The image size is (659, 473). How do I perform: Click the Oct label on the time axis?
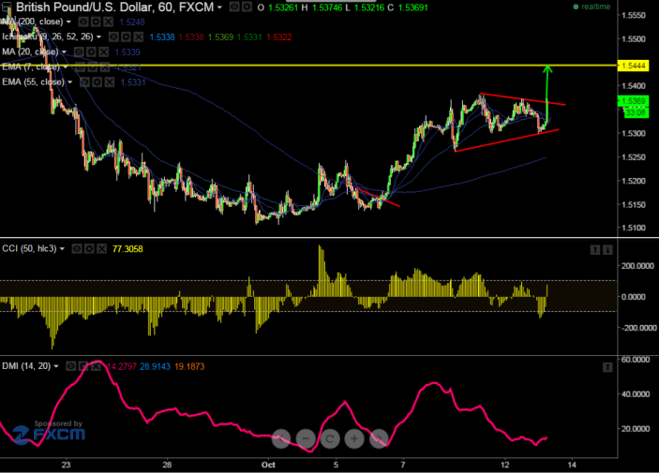268,465
